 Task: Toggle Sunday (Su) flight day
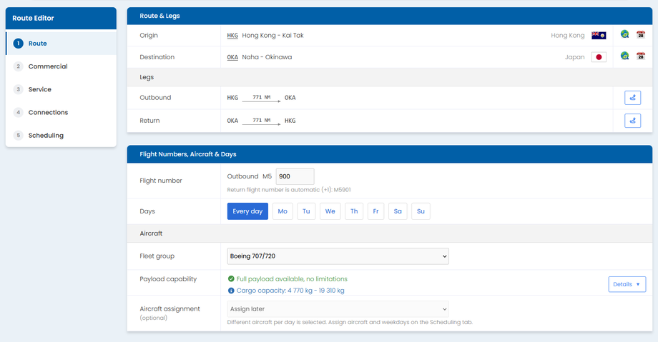click(x=421, y=211)
